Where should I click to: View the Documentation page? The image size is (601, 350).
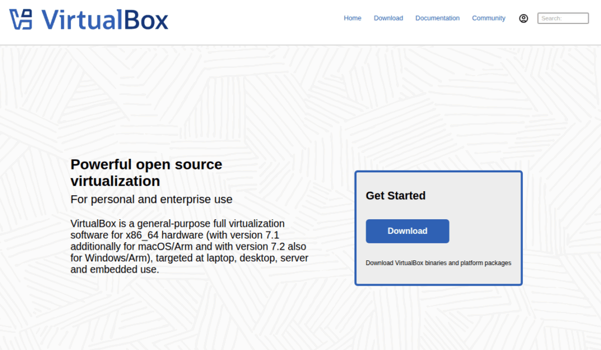point(437,18)
